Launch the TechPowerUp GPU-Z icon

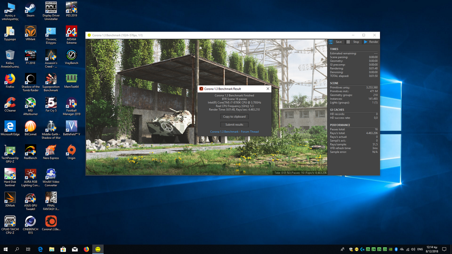click(x=10, y=153)
